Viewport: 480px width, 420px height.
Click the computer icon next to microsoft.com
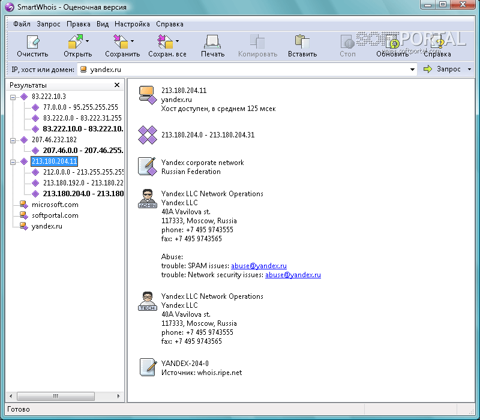24,205
